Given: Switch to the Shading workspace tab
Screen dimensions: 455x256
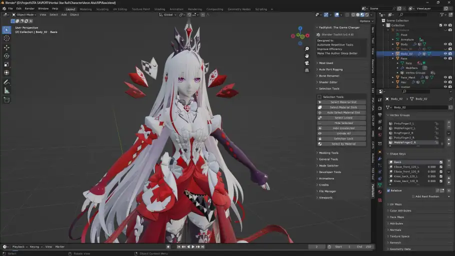Looking at the screenshot, I should click(159, 9).
